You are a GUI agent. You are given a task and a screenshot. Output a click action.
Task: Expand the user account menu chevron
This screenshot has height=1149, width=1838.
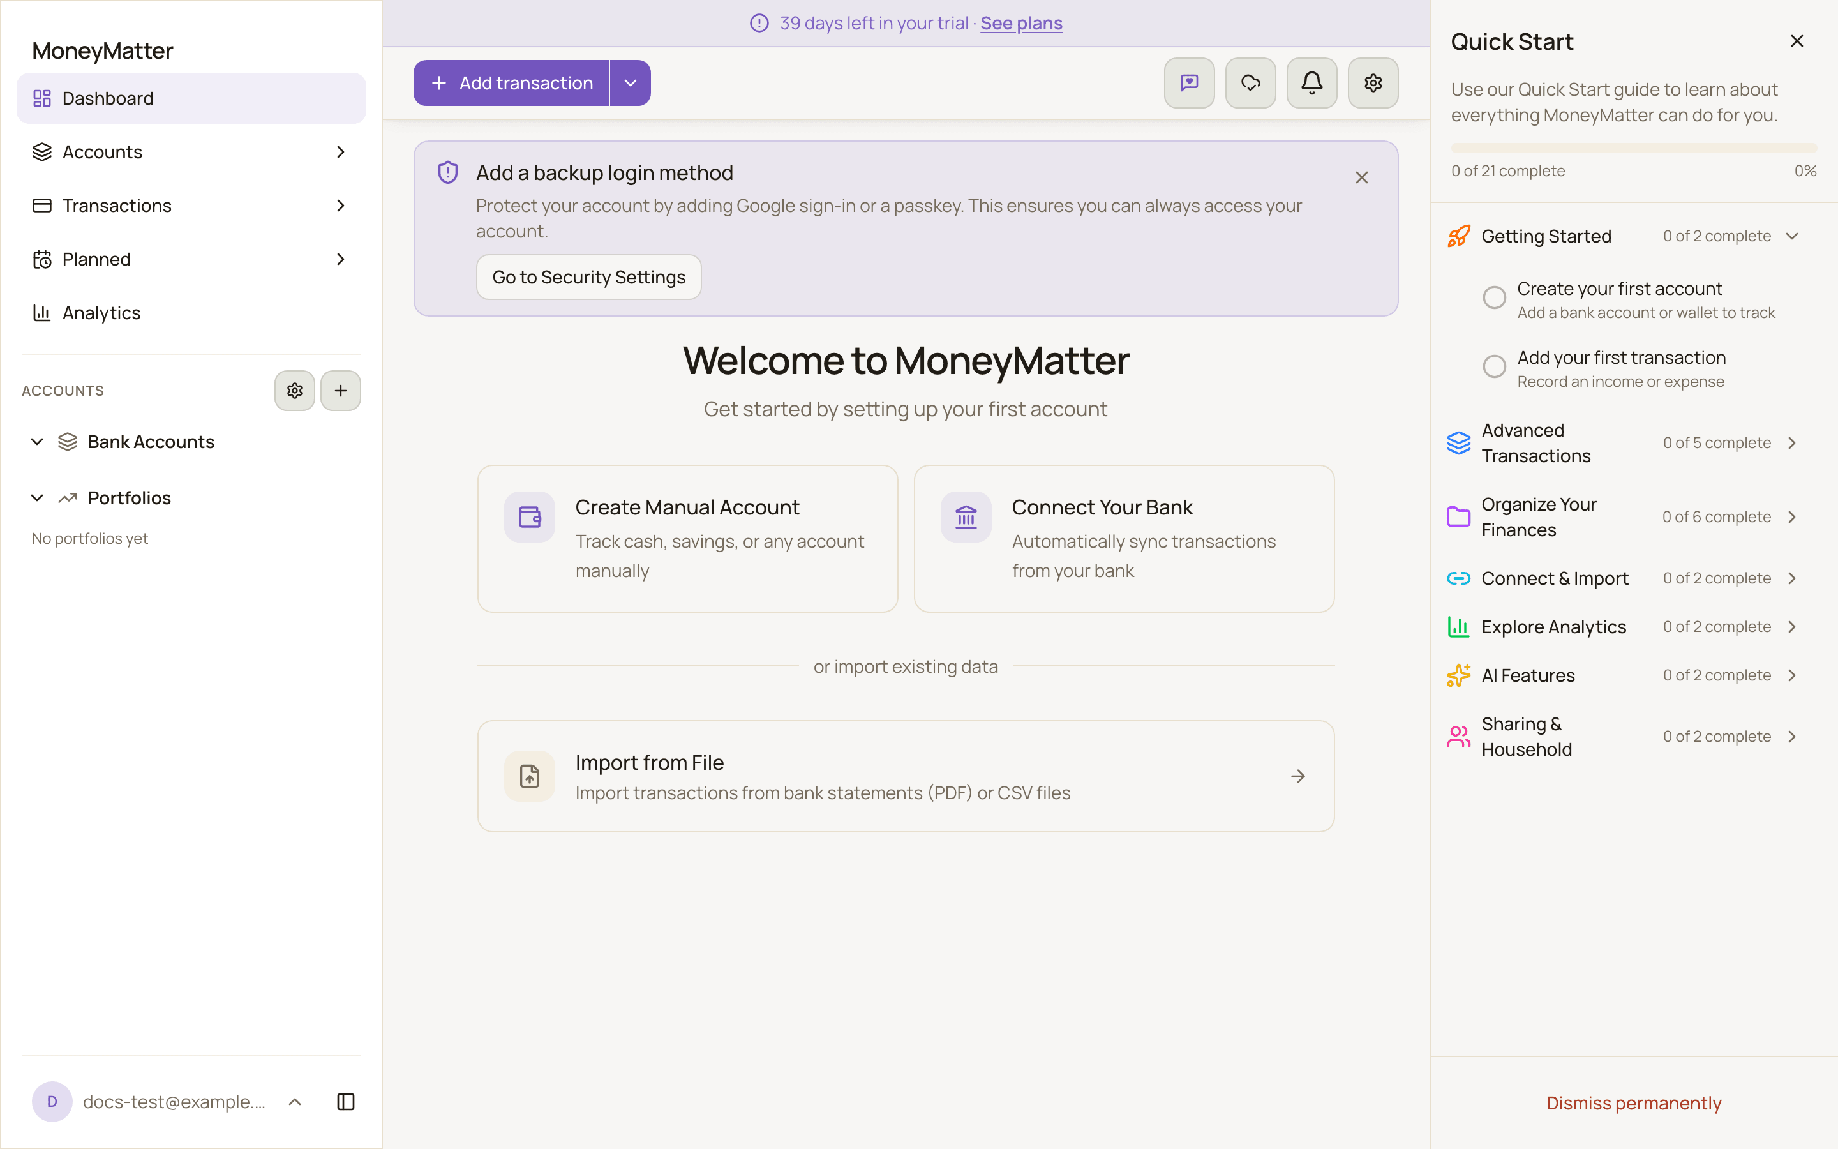[295, 1102]
